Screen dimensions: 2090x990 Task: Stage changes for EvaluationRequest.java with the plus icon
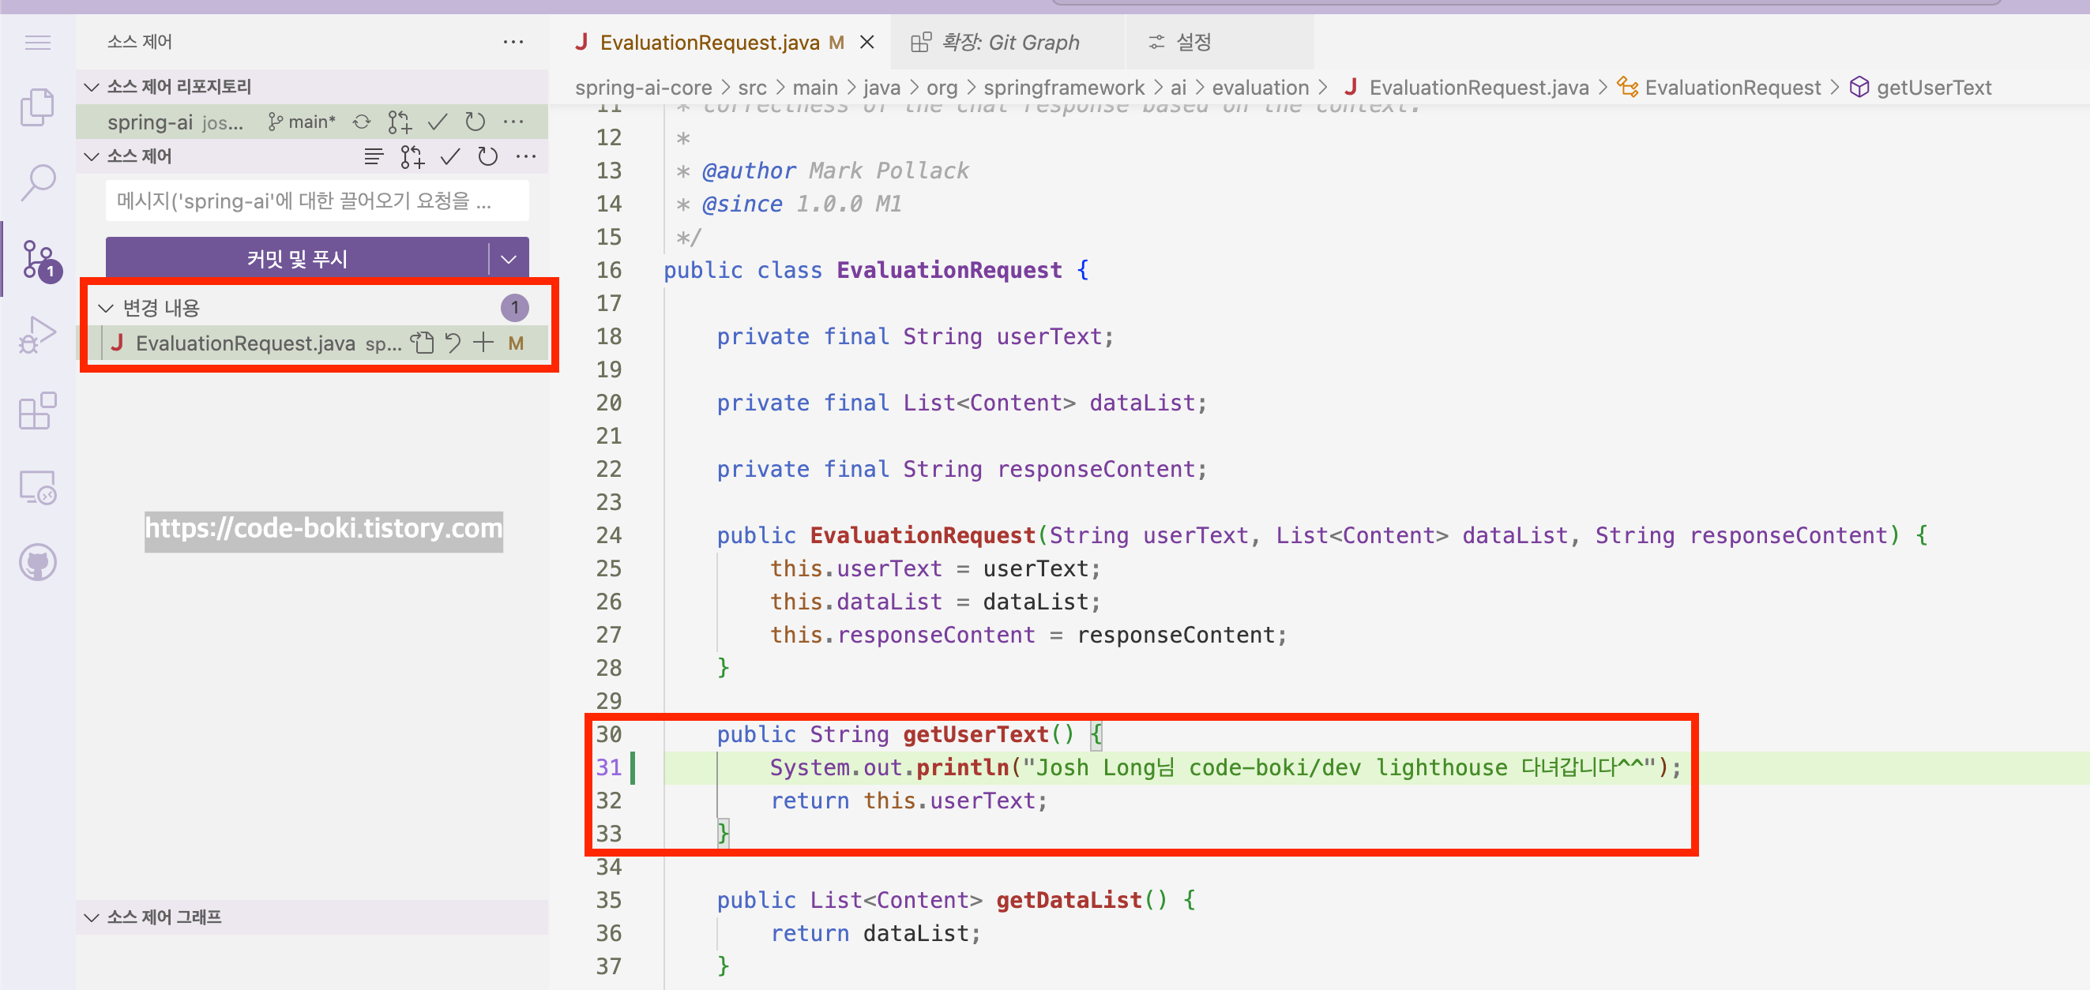tap(483, 343)
